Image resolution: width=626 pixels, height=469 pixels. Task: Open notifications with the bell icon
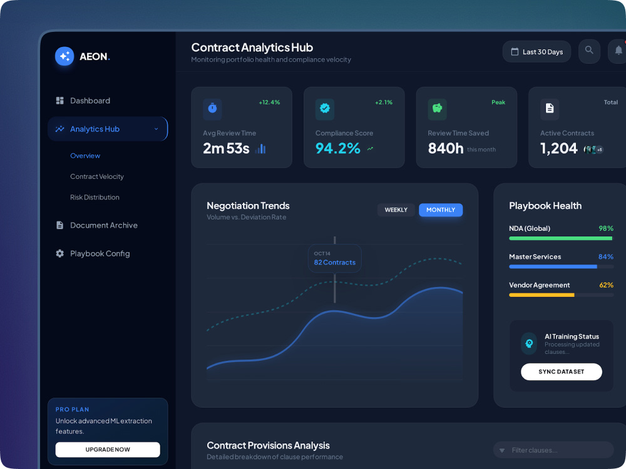tap(618, 50)
